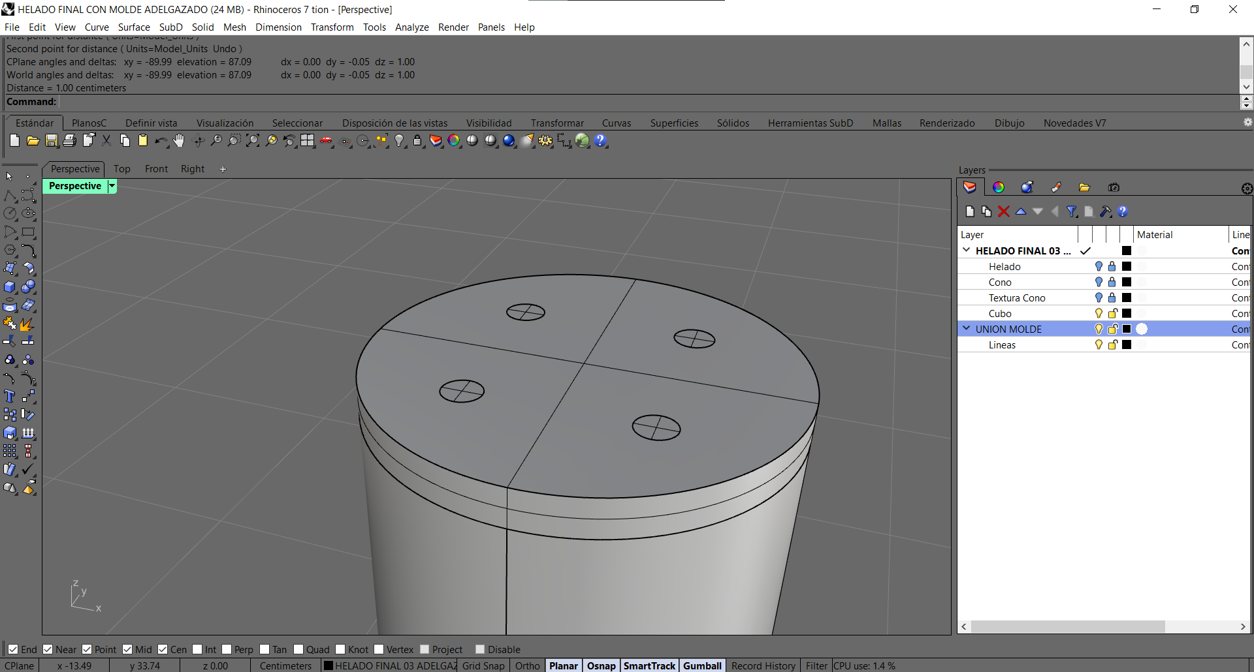Open the toolbar tab options gear

1247,122
